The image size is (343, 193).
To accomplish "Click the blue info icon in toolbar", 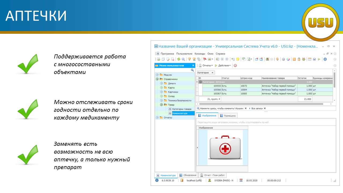I will [325, 59].
